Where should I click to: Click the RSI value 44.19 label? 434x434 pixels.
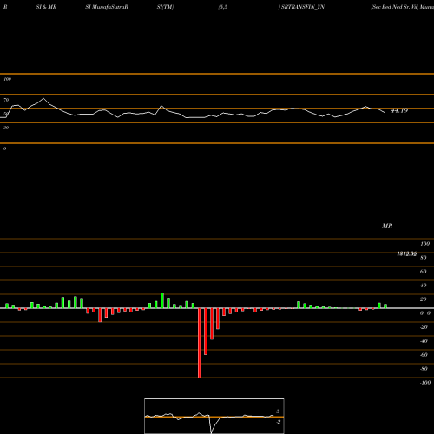pos(399,110)
